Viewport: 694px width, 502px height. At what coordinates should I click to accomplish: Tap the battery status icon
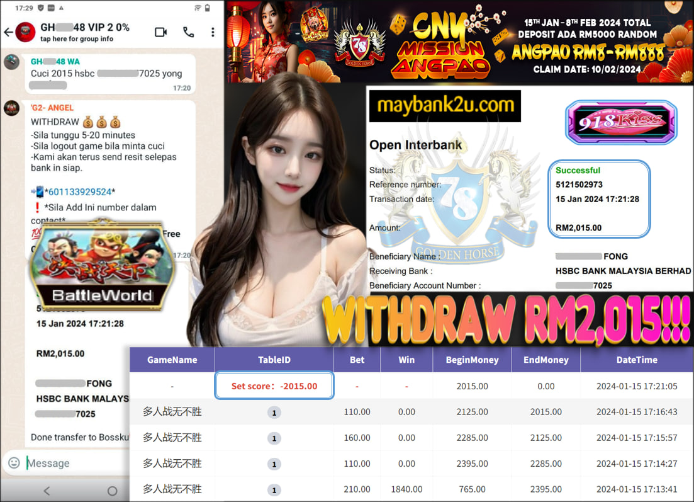pos(207,8)
